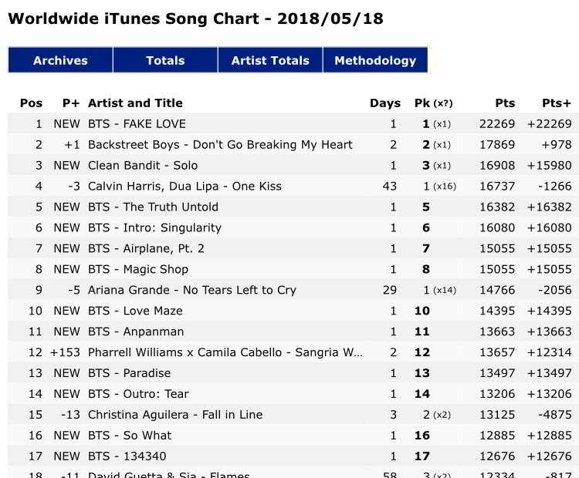579x478 pixels.
Task: Open Ariana Grande - No Tears Left to Cry
Action: [x=191, y=290]
